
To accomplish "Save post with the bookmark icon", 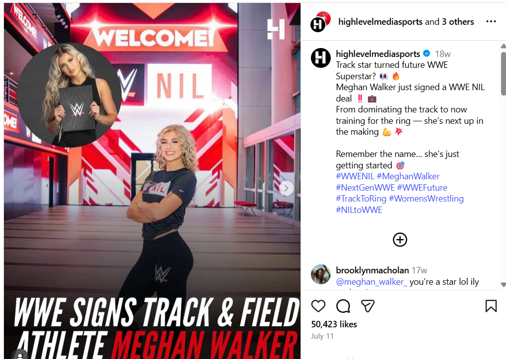I will [x=491, y=306].
